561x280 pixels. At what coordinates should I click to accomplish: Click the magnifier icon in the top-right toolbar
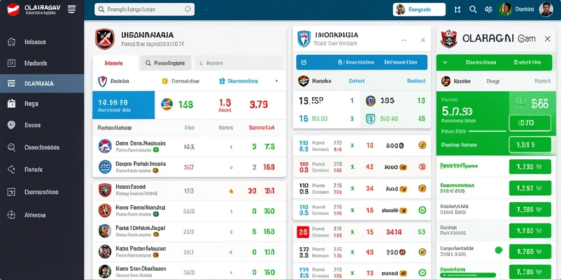473,10
